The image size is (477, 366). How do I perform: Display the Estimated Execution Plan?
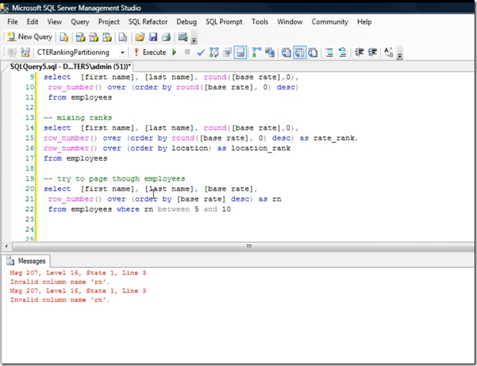[x=214, y=53]
